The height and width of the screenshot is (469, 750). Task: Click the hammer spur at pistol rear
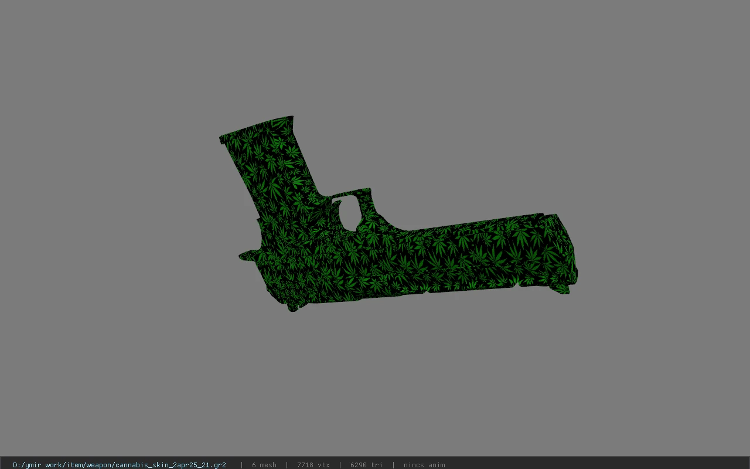[x=246, y=256]
